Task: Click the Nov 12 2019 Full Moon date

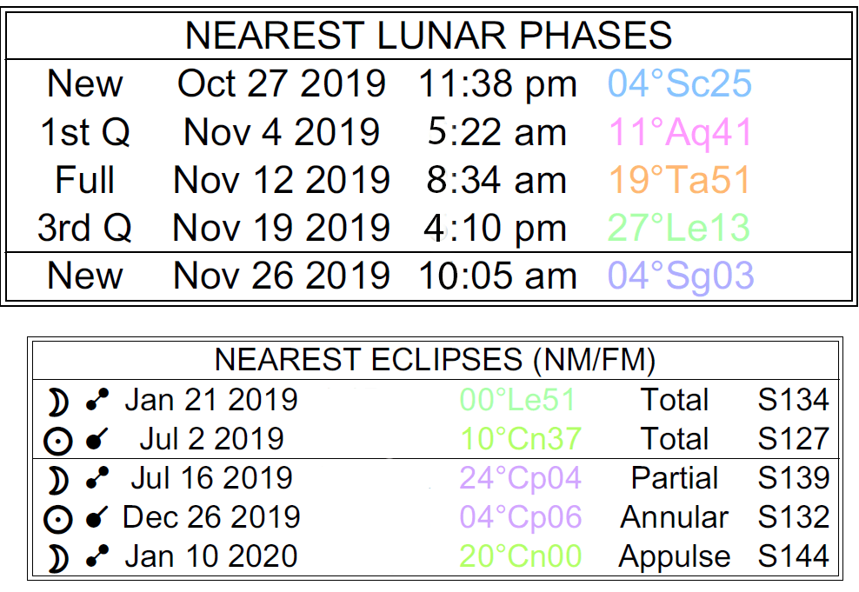Action: pyautogui.click(x=282, y=181)
